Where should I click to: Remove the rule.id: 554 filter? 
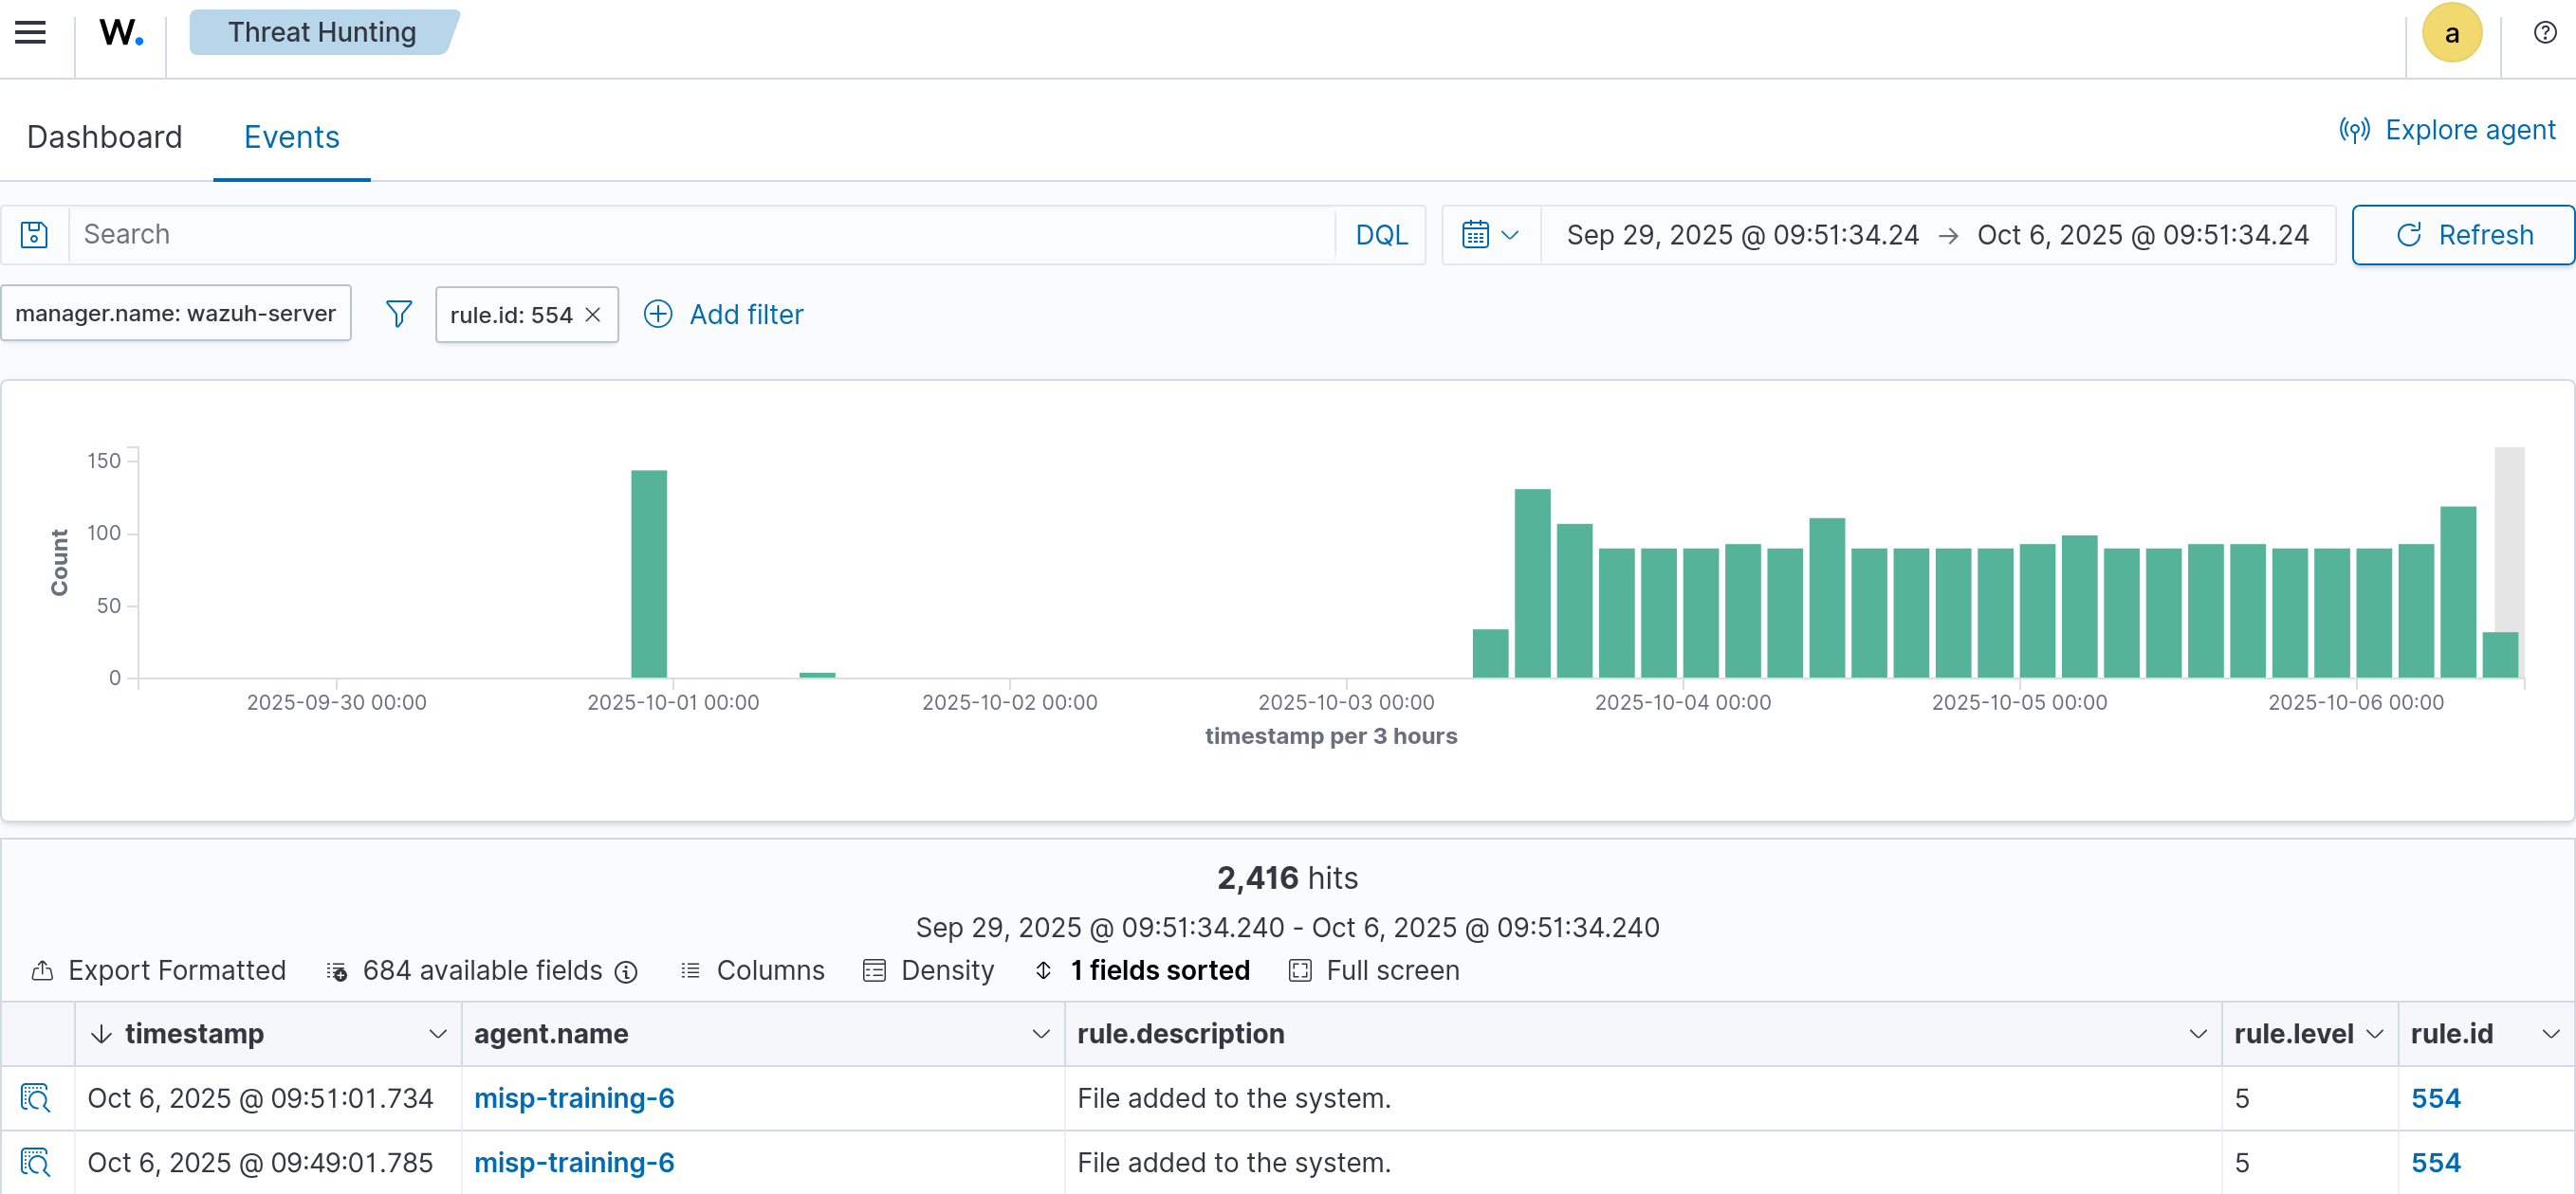pyautogui.click(x=593, y=315)
